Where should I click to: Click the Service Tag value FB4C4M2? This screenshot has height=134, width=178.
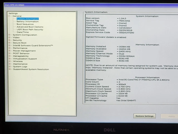click(125, 21)
